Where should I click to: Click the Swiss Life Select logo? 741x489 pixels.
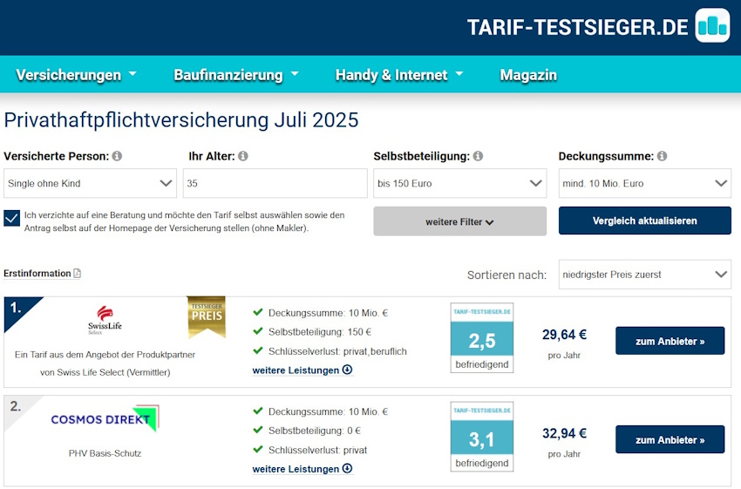point(105,320)
